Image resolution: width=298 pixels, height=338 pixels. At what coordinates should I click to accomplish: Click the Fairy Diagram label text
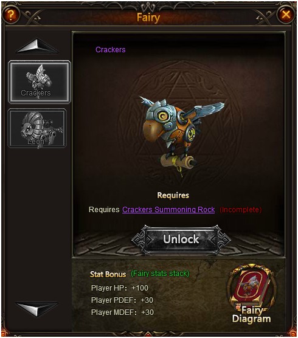(251, 314)
